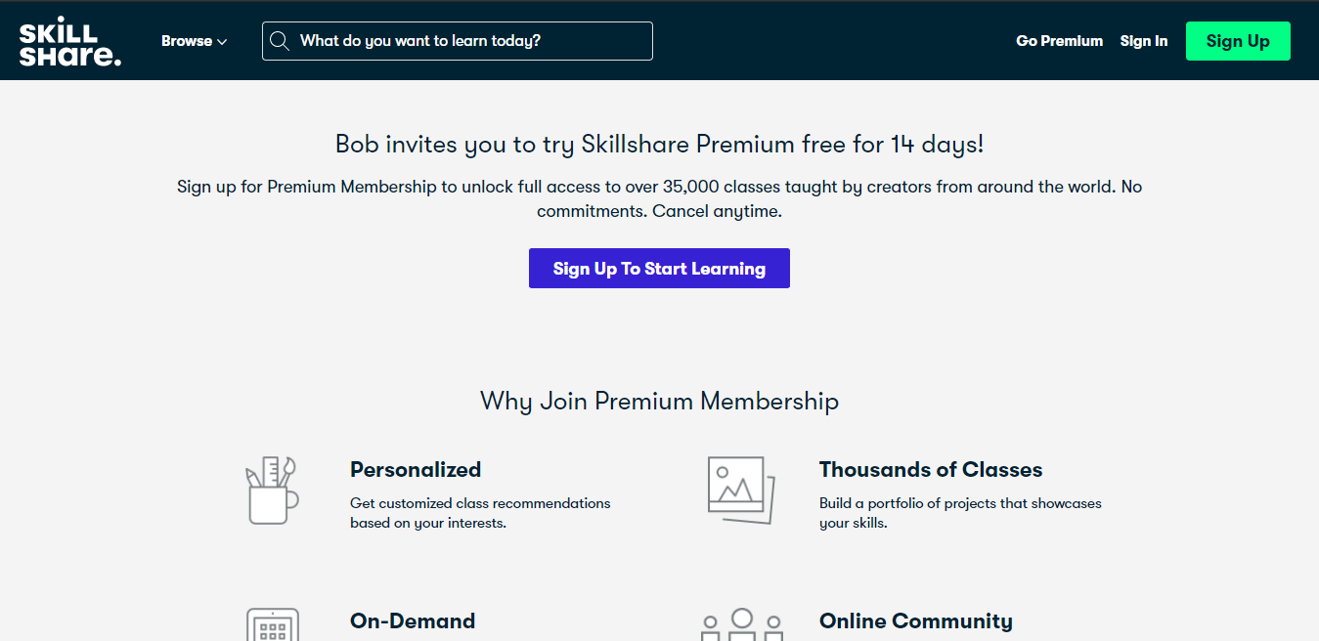The width and height of the screenshot is (1319, 641).
Task: Select the Thousands of Classes heading
Action: click(931, 470)
